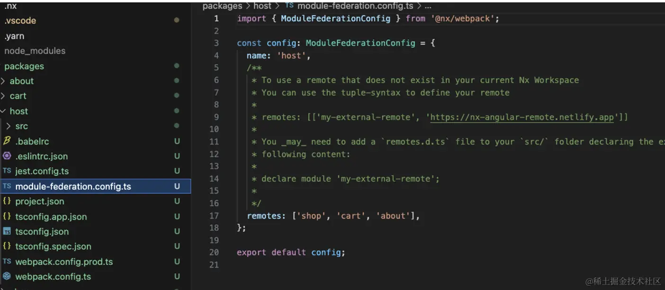Open the project.json file
Screen dimensions: 665x290
click(39, 201)
